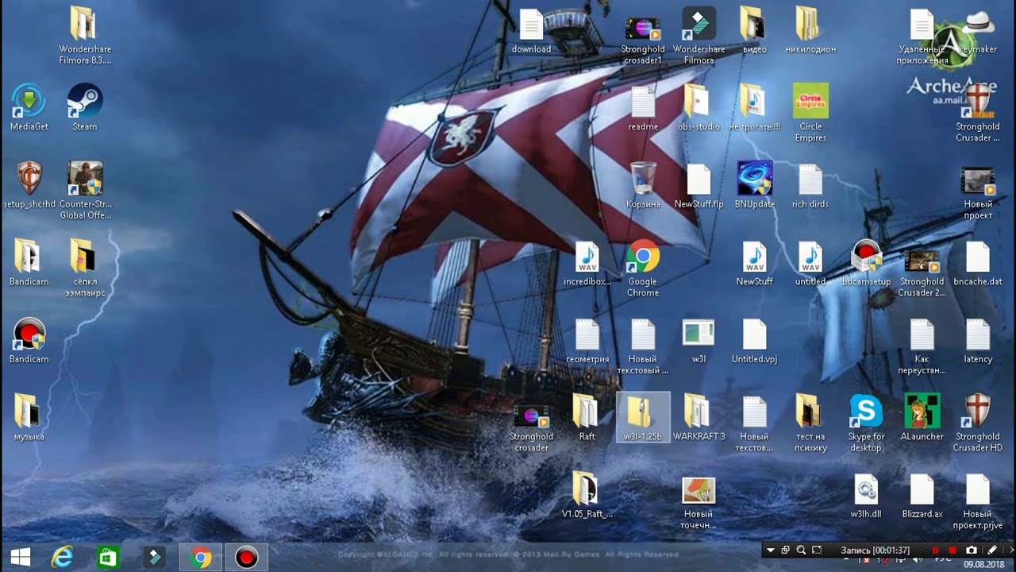Select the NewStuff.flp file
1016x572 pixels.
pyautogui.click(x=698, y=185)
